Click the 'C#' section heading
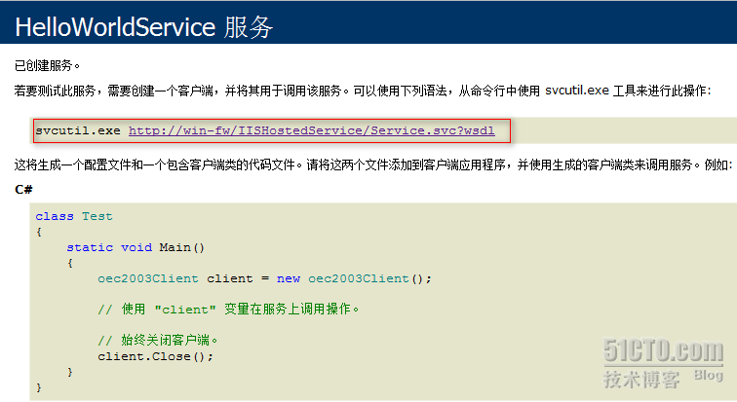The height and width of the screenshot is (402, 737). click(23, 190)
